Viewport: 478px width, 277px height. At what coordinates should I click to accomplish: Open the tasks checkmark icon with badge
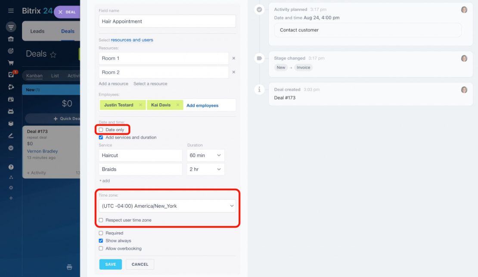pos(11,74)
